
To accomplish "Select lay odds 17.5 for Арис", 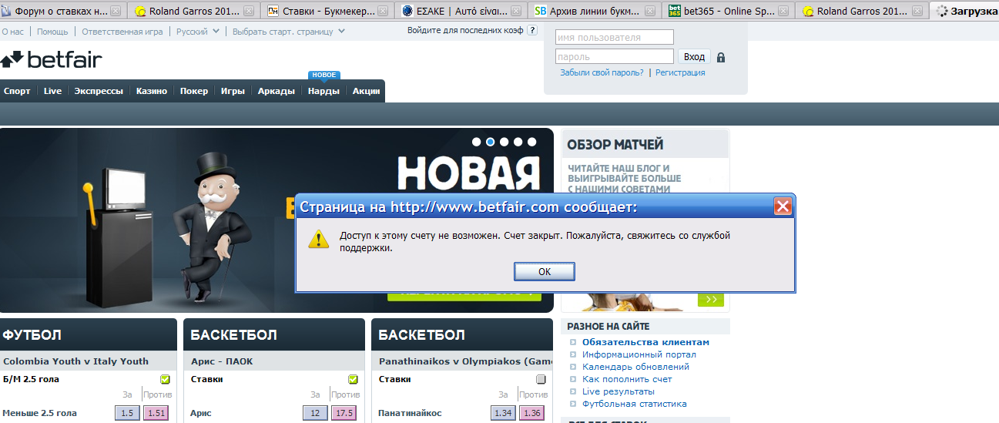I will 344,414.
